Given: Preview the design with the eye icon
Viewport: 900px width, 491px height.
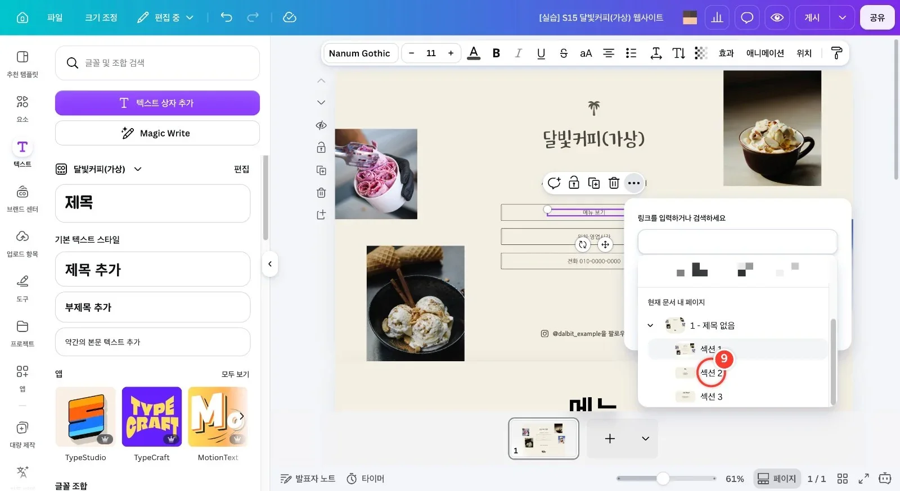Looking at the screenshot, I should tap(777, 17).
